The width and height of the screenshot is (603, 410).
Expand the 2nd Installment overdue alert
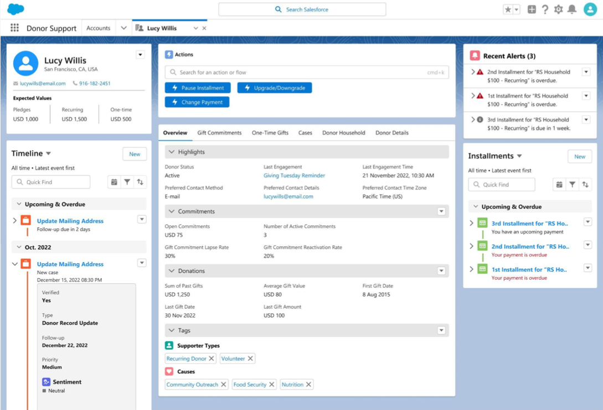(x=473, y=71)
